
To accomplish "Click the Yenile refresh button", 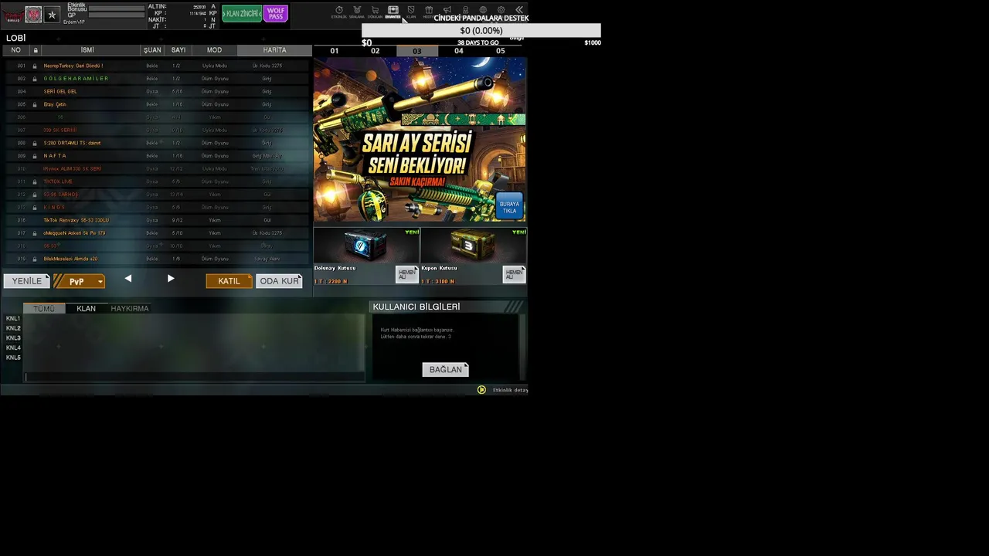I will (27, 281).
